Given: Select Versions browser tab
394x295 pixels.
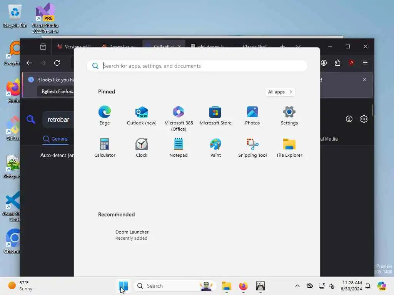Looking at the screenshot, I should 74,46.
